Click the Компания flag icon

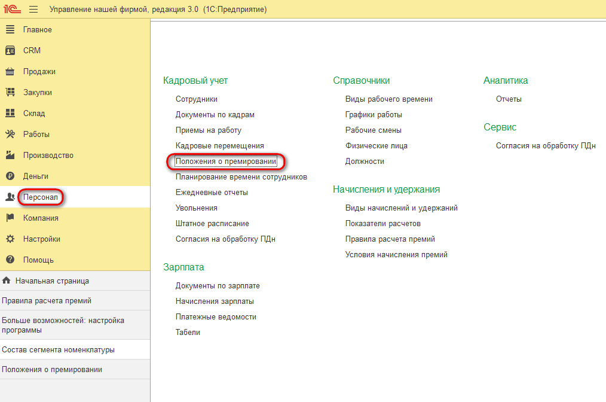pos(10,218)
